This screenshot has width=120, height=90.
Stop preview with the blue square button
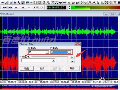point(72,62)
